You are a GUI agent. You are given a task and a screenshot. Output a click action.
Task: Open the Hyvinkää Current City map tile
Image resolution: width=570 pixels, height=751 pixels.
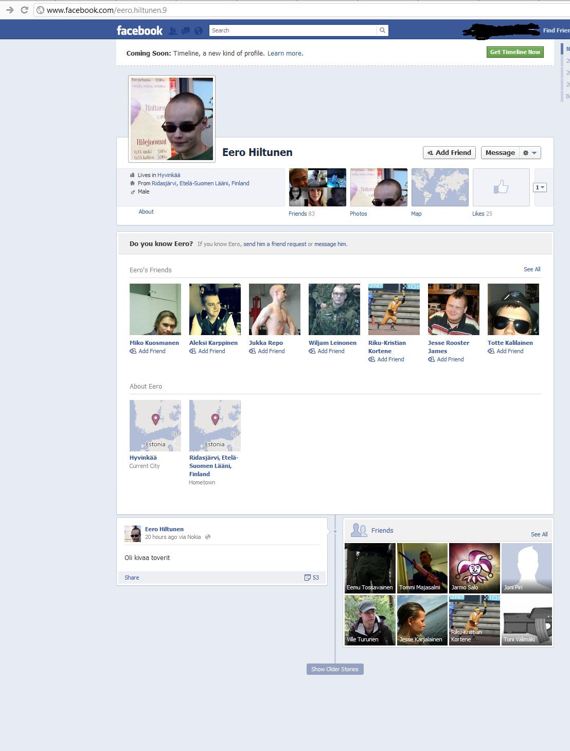[x=155, y=426]
